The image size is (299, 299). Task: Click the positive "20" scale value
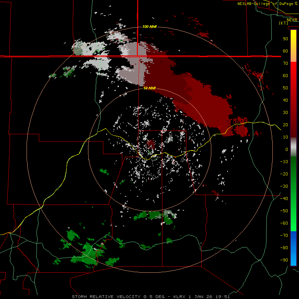click(285, 125)
